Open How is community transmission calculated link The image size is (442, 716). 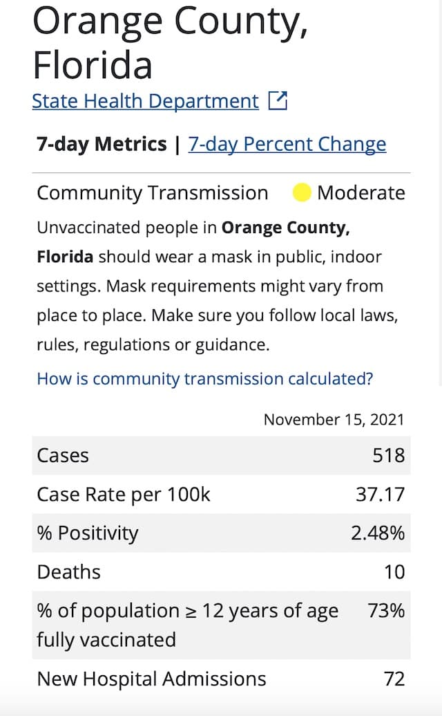coord(205,378)
